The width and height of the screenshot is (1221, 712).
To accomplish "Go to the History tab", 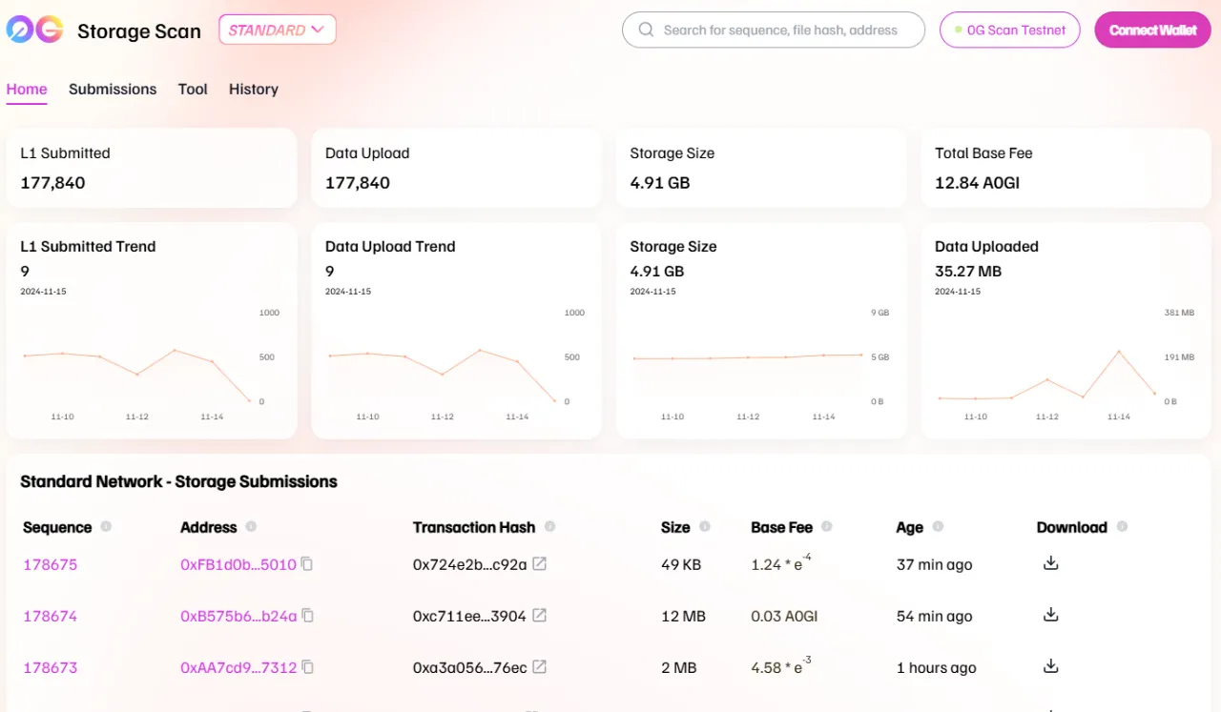I will (x=254, y=89).
